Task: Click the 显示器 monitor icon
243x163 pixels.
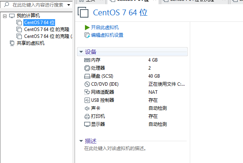Action: (87, 124)
